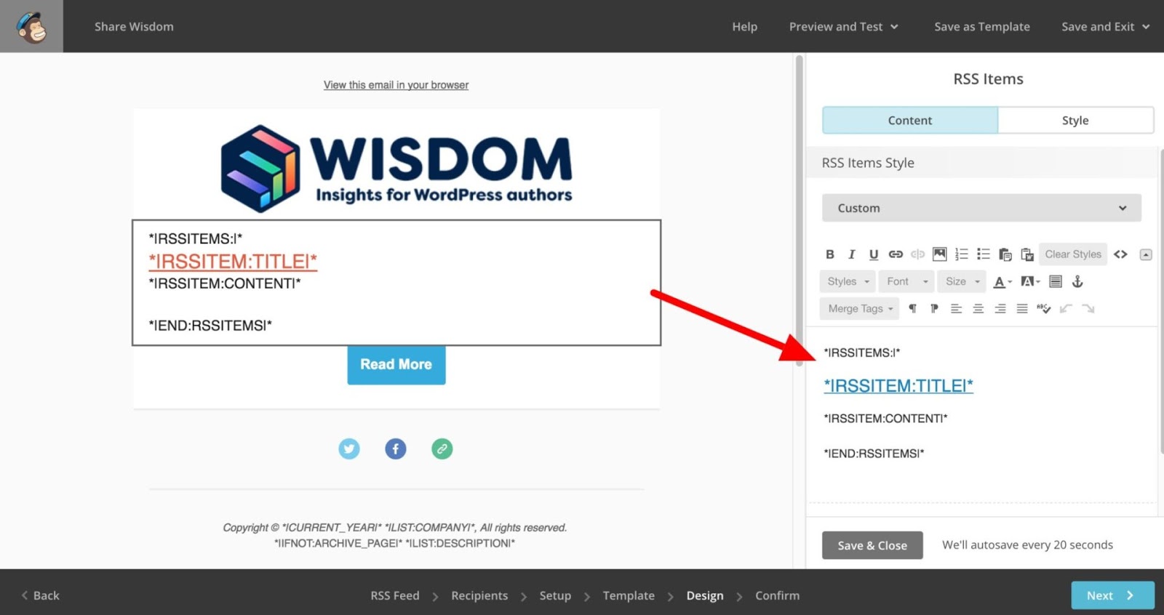Image resolution: width=1164 pixels, height=615 pixels.
Task: Apply numbered list formatting
Action: tap(961, 254)
